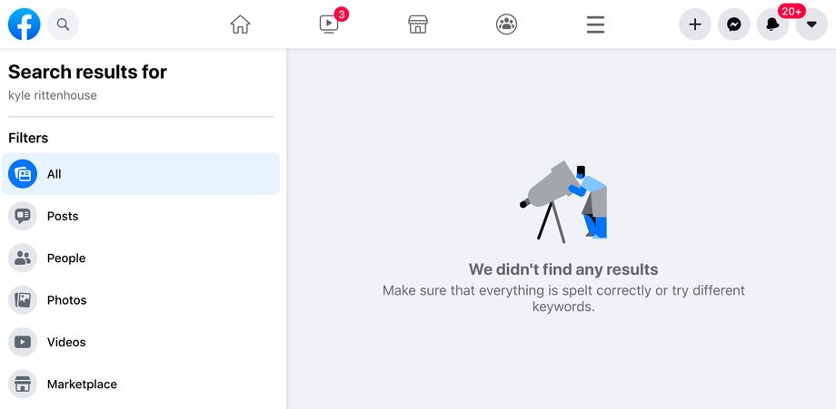Viewport: 836px width, 409px height.
Task: Filter results by Photos
Action: coord(141,300)
